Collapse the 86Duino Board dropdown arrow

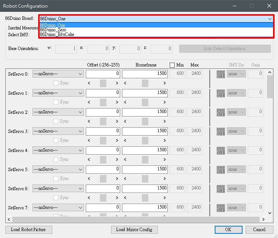point(270,18)
